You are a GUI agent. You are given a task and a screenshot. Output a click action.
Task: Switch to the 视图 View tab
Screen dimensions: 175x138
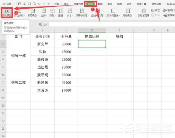click(x=119, y=4)
